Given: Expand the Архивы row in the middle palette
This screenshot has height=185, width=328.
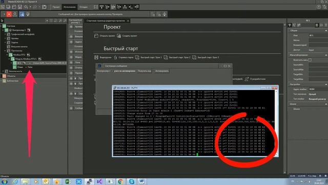Looking at the screenshot, I should point(71,27).
